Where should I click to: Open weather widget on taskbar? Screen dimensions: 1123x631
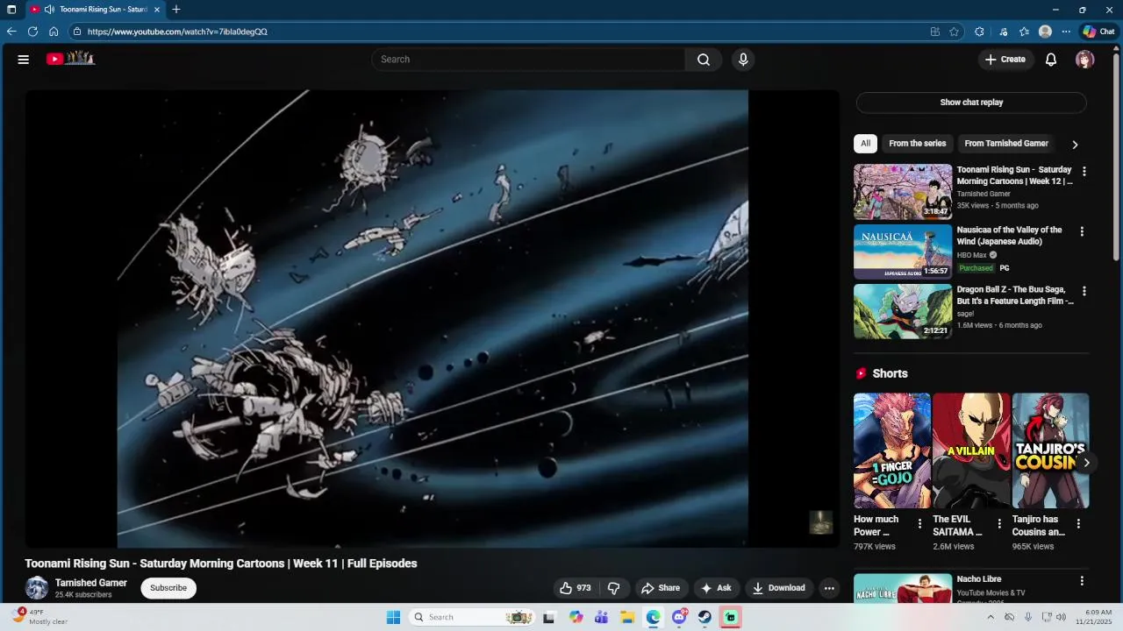(42, 617)
